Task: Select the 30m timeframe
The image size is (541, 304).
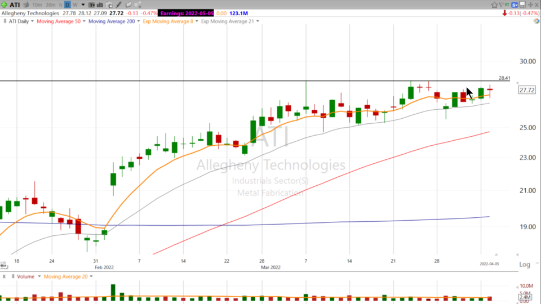Action: 50,5
